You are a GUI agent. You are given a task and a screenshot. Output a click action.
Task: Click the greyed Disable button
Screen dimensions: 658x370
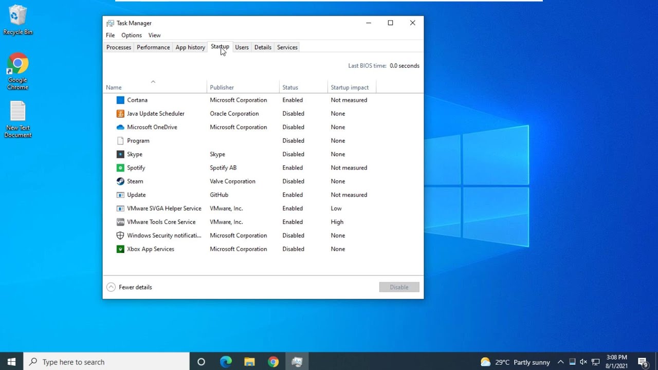[x=399, y=287]
